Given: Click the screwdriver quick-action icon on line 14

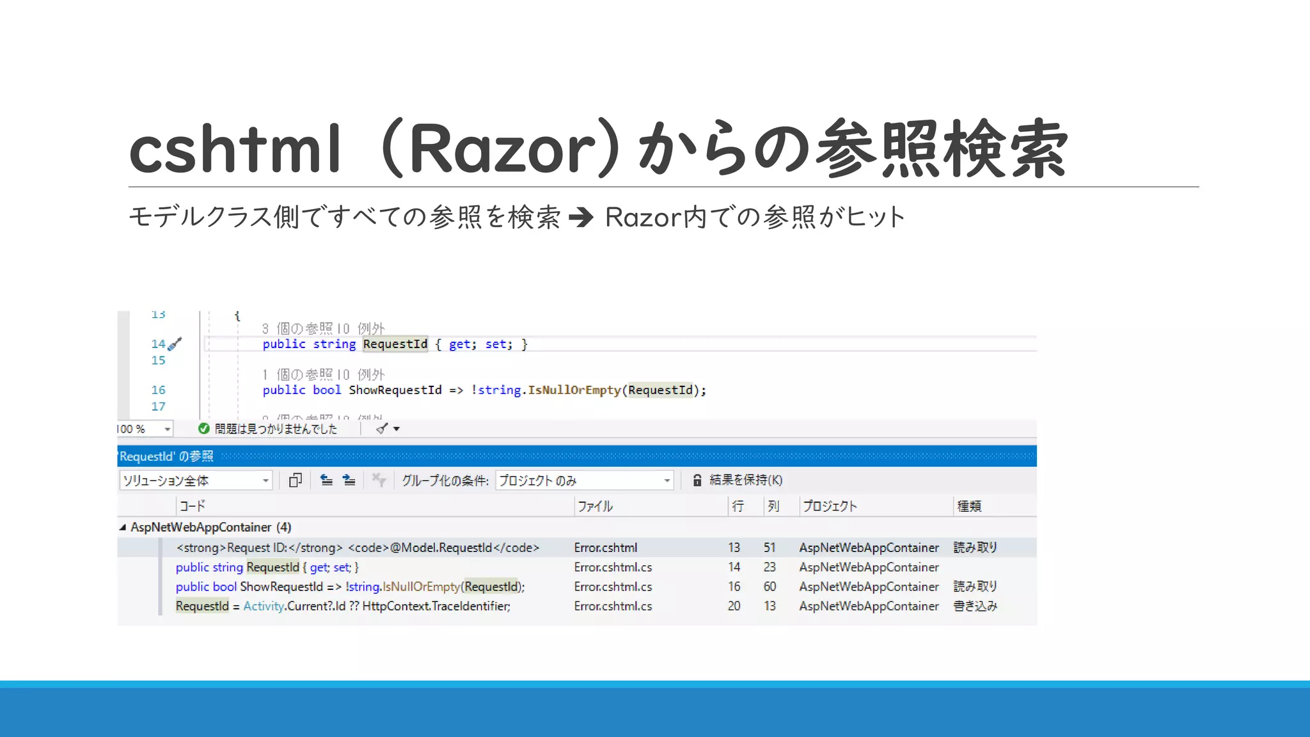Looking at the screenshot, I should pos(175,344).
